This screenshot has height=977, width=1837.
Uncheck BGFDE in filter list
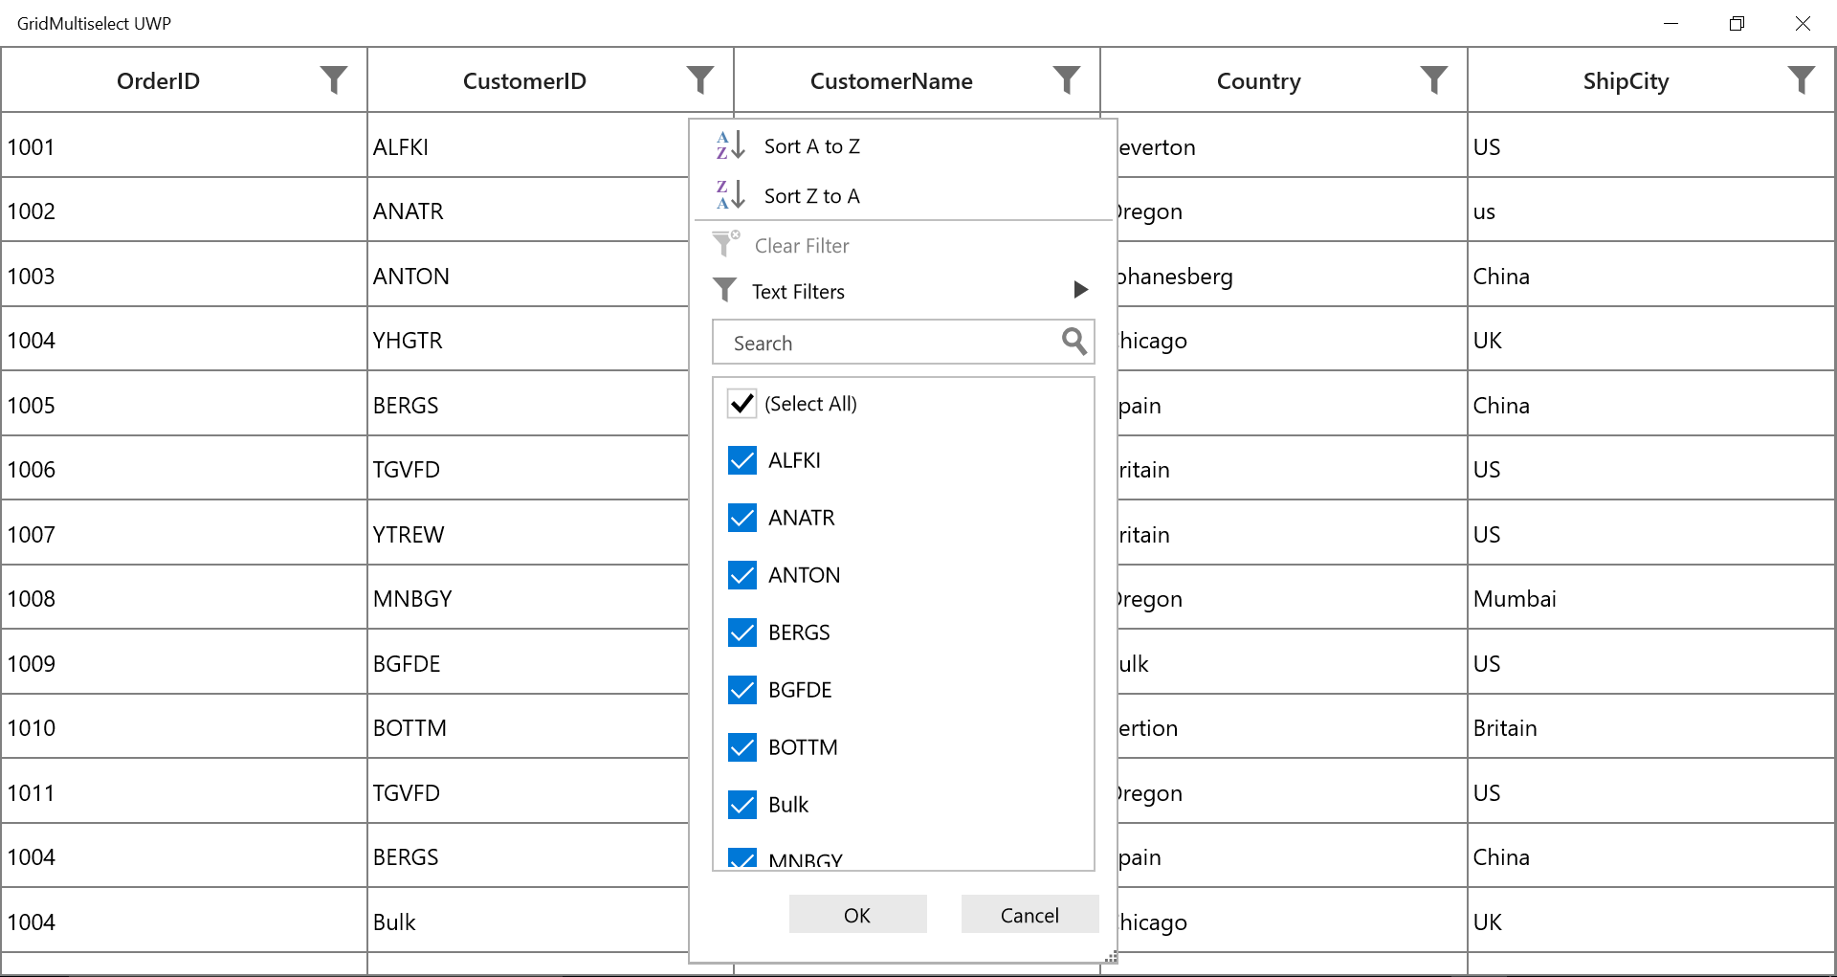coord(742,690)
